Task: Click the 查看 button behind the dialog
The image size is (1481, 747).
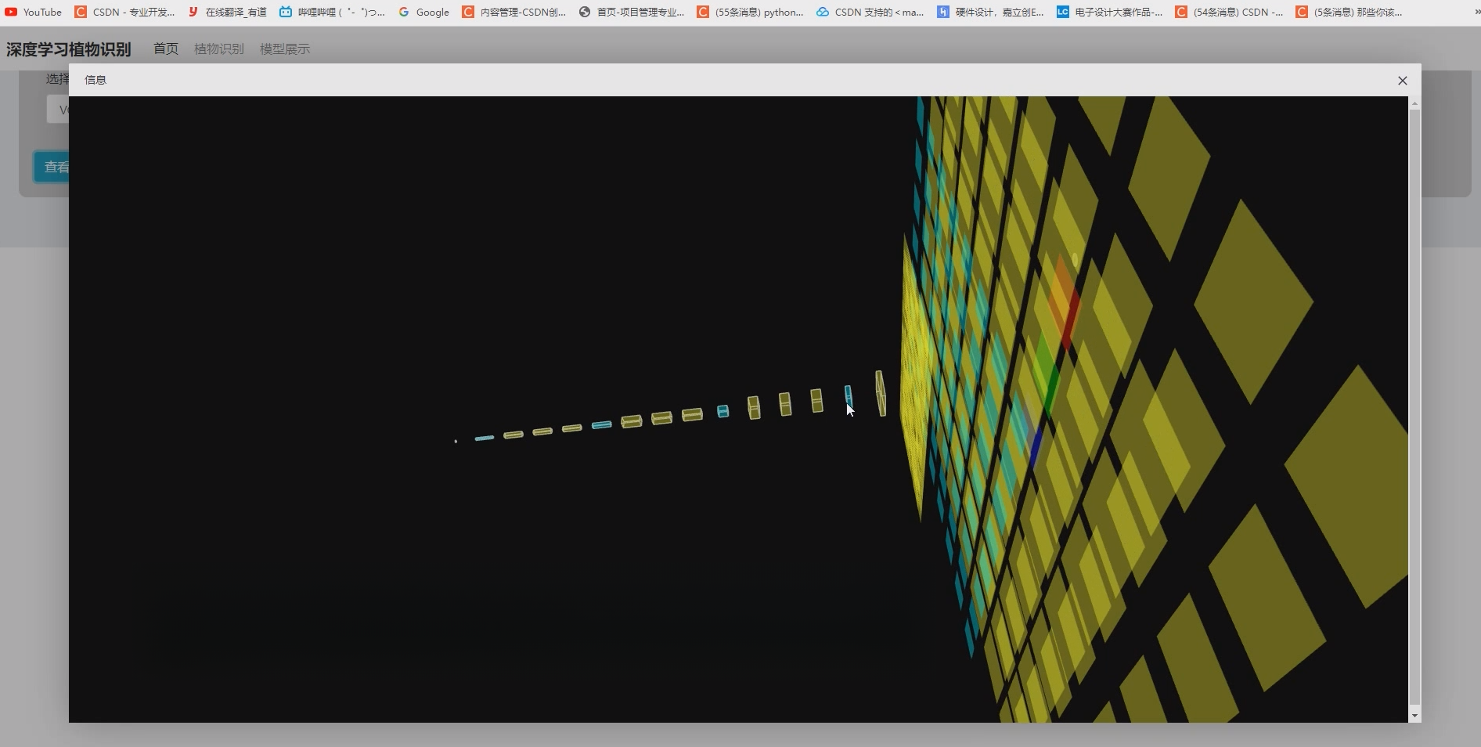Action: pos(52,167)
